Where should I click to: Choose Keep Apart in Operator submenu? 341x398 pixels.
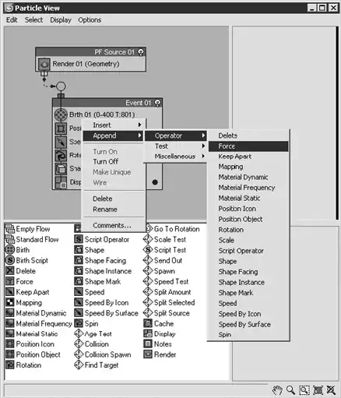click(x=248, y=157)
